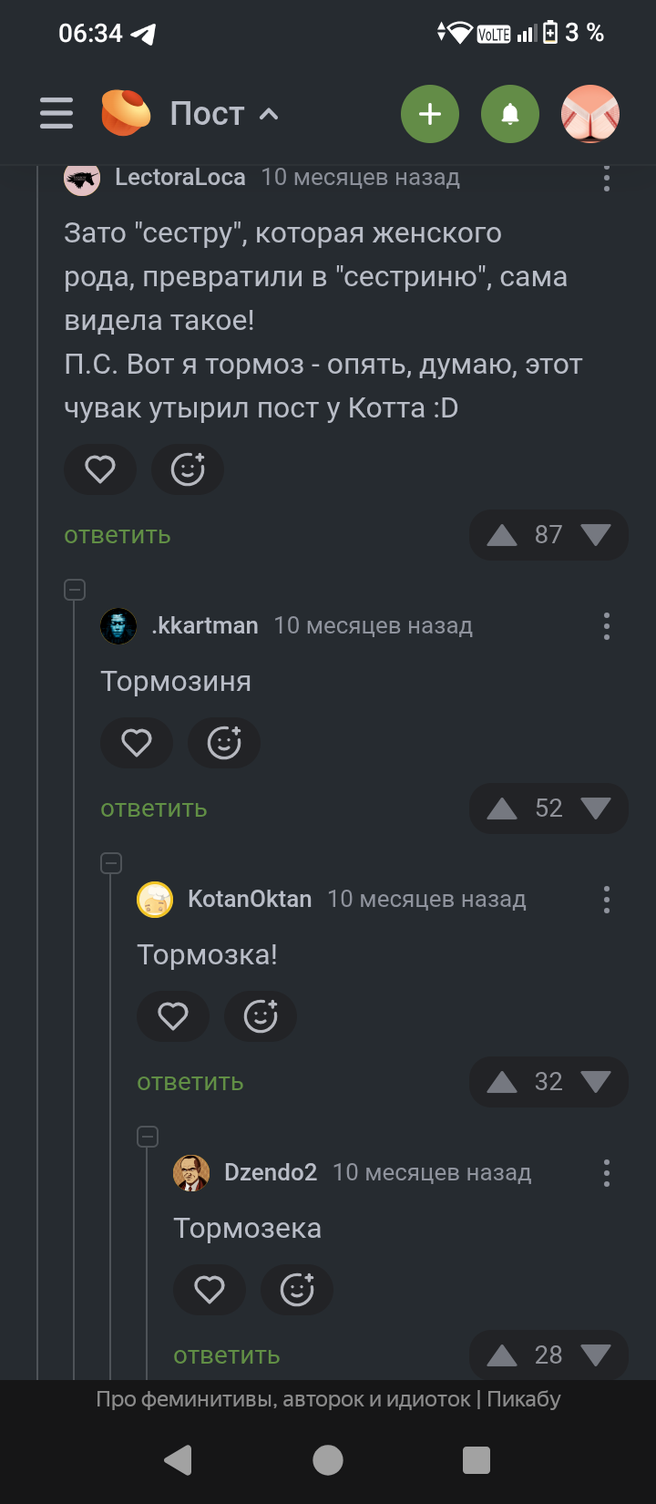Open options menu for KotanOktan's comment

(x=607, y=900)
